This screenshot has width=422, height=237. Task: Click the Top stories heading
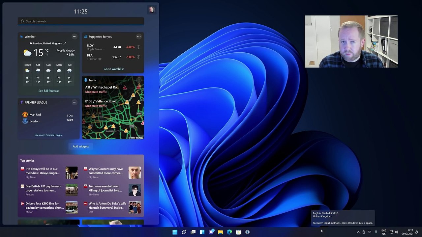coord(27,161)
